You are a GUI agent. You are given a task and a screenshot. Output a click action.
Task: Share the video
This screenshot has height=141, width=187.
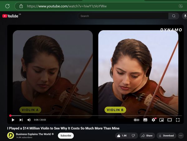click(147, 136)
